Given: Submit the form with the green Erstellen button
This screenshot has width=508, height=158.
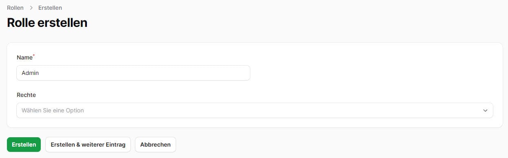Looking at the screenshot, I should [24, 145].
